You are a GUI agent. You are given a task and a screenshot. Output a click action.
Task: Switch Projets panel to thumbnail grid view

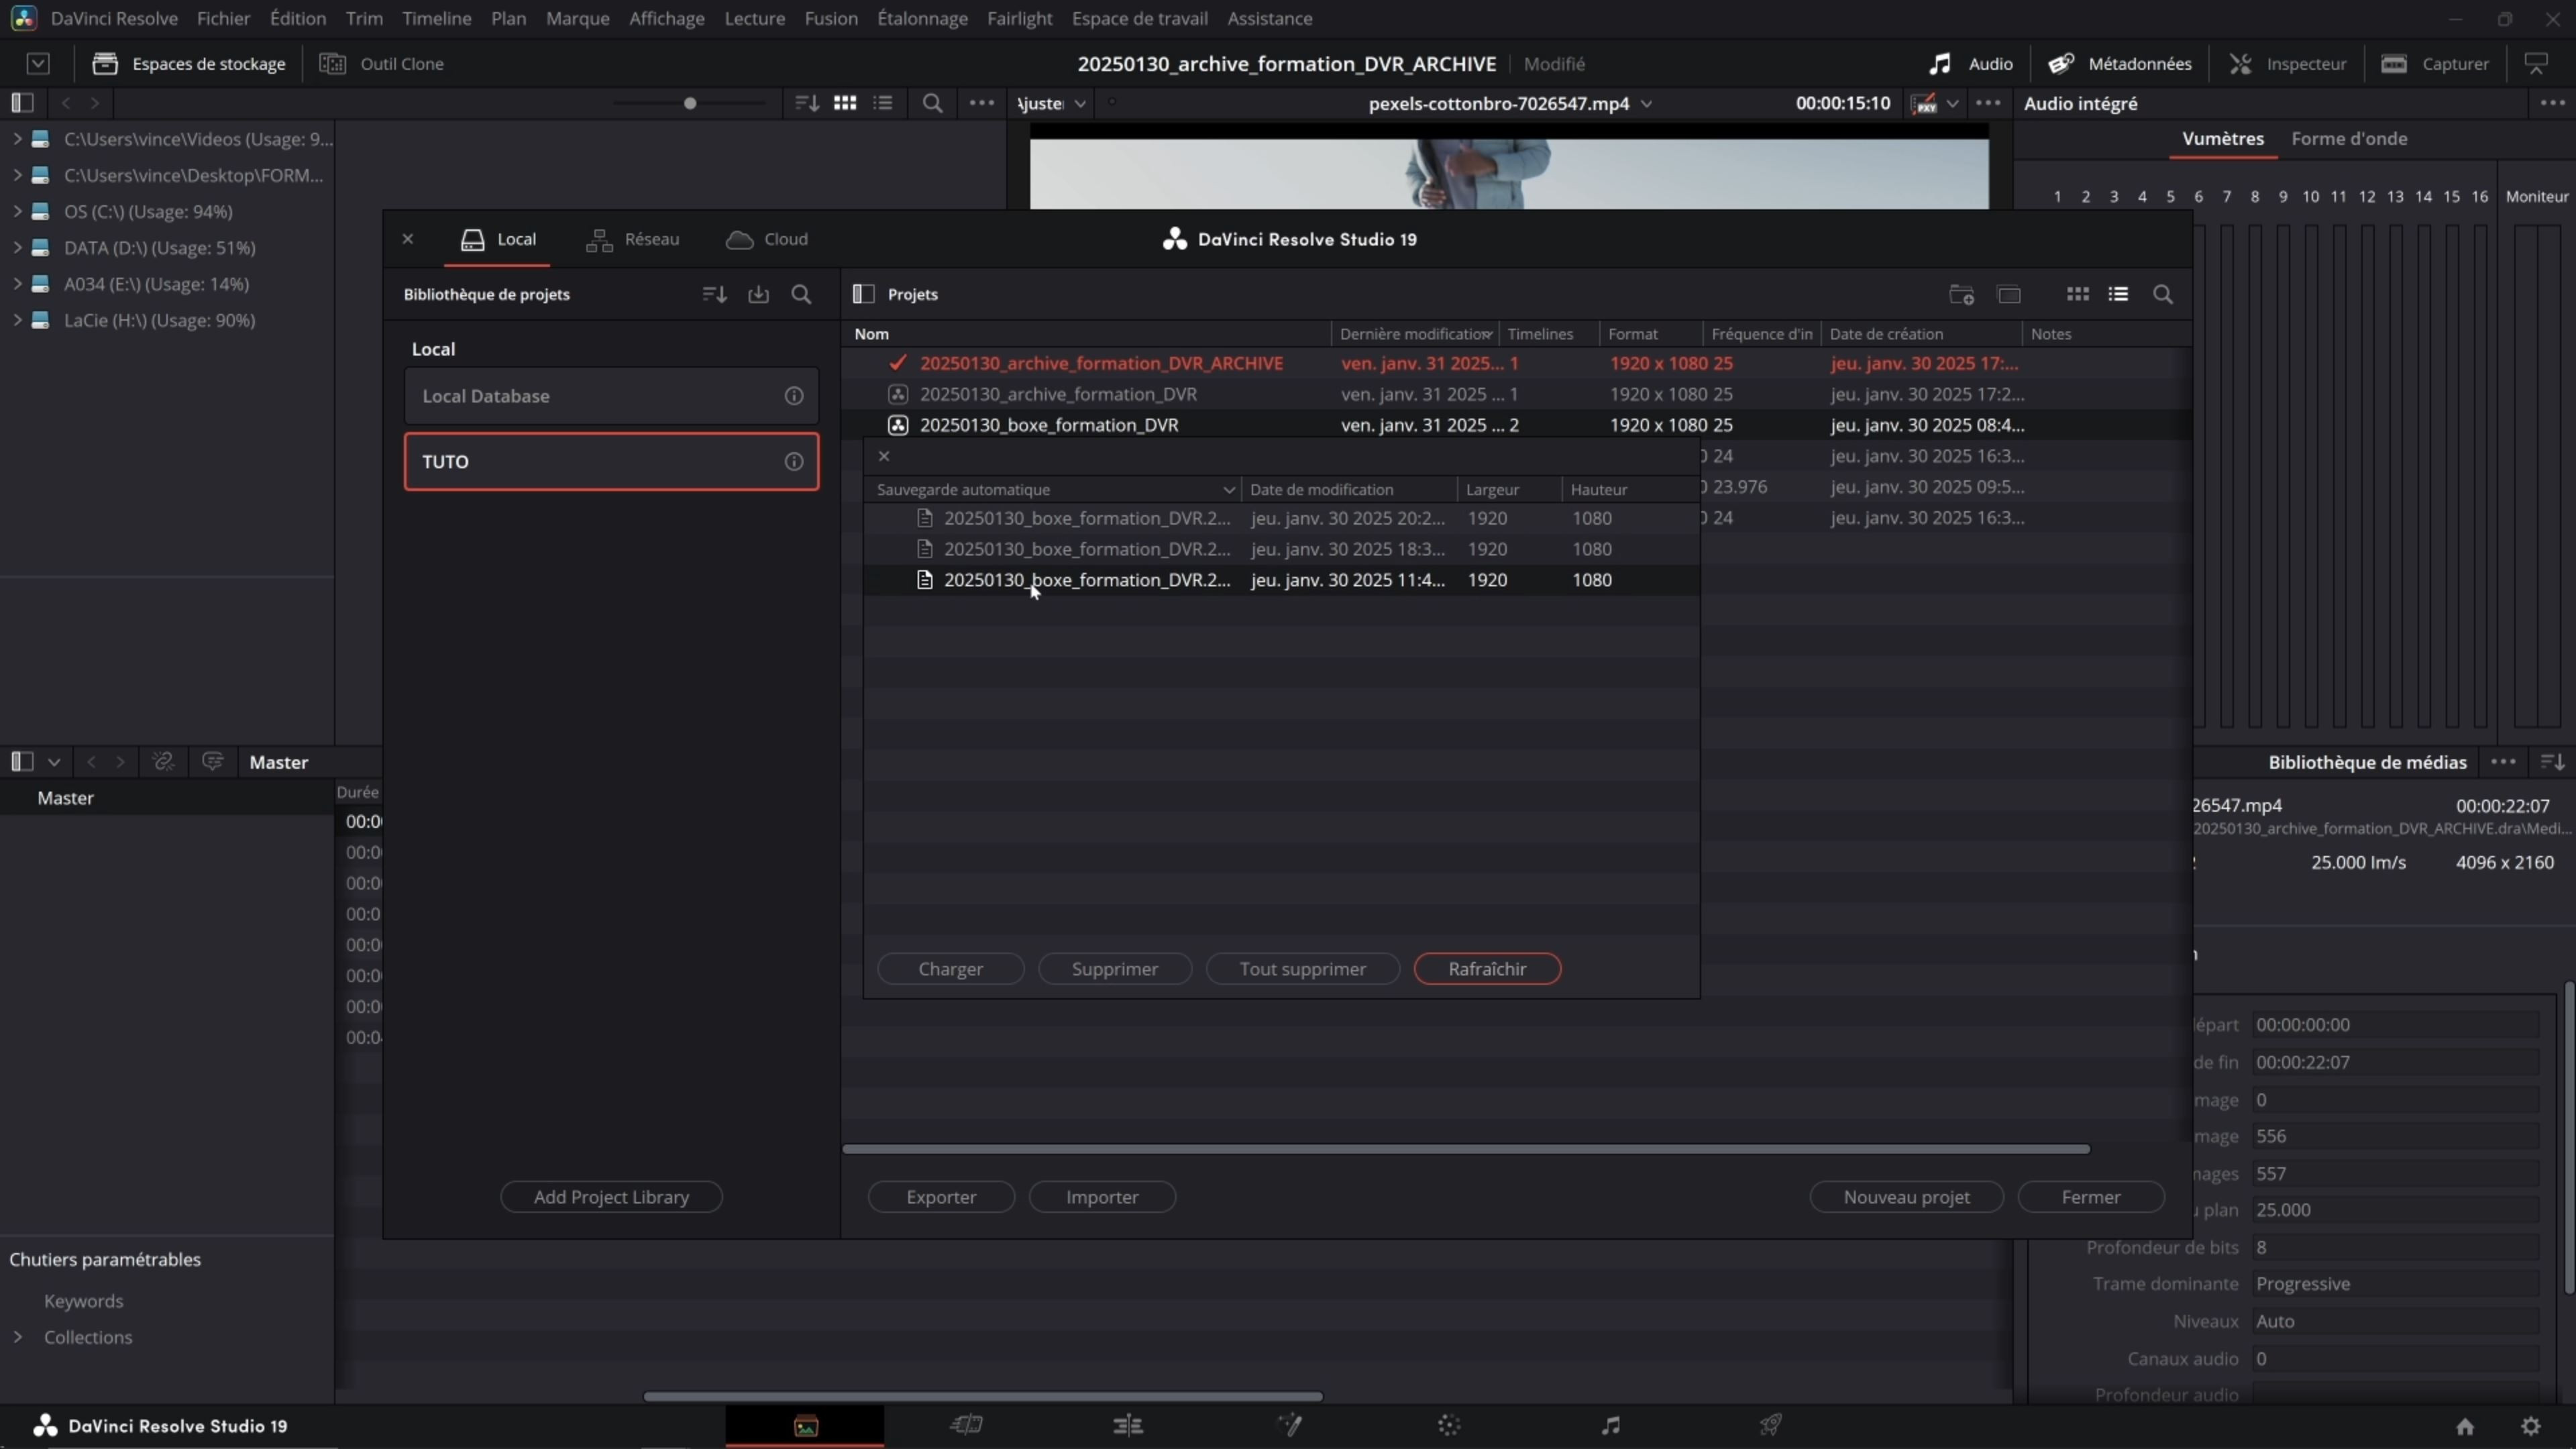pos(2078,294)
